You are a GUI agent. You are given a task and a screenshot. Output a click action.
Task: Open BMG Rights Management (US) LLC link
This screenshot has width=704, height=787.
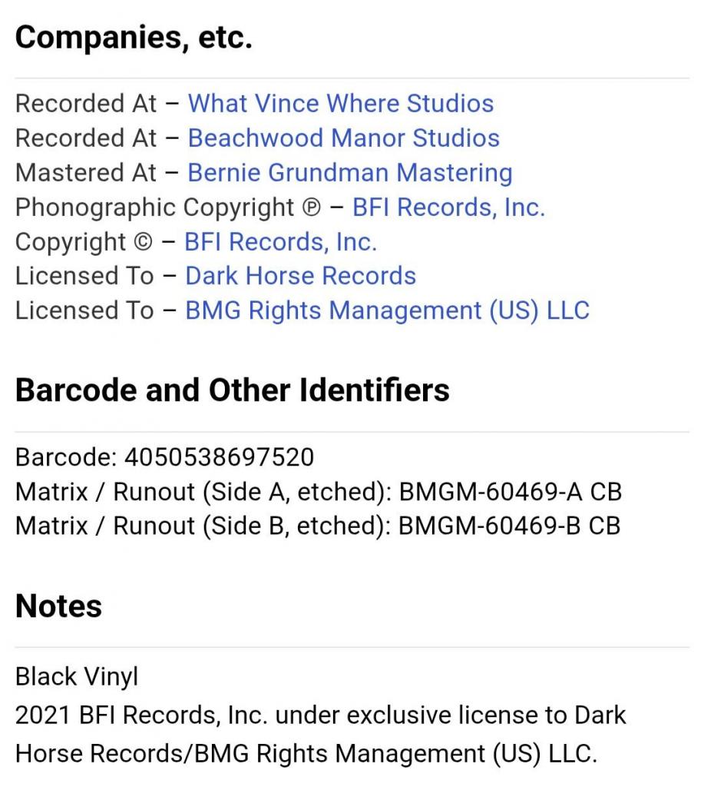tap(387, 310)
